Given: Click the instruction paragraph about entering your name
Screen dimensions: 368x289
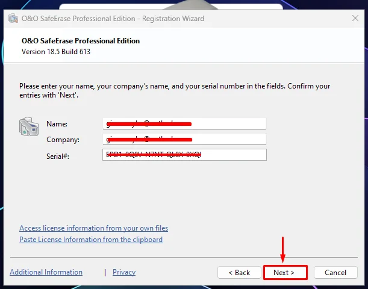Looking at the screenshot, I should [x=175, y=90].
